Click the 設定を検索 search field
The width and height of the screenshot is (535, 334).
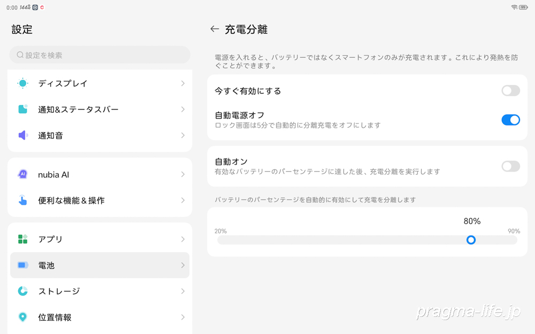coord(100,55)
